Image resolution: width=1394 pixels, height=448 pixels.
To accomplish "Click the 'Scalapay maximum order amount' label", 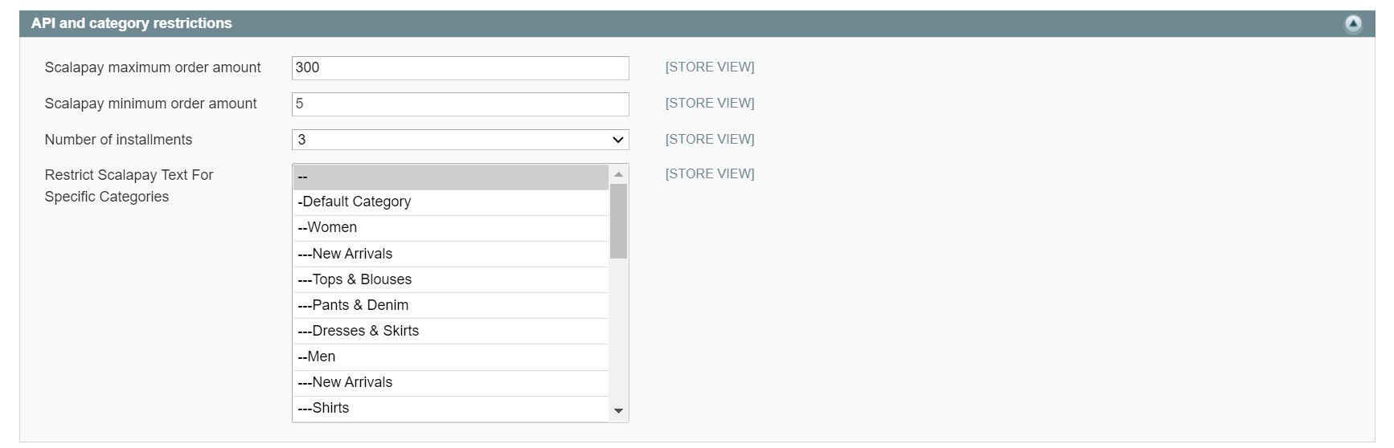I will pos(153,67).
